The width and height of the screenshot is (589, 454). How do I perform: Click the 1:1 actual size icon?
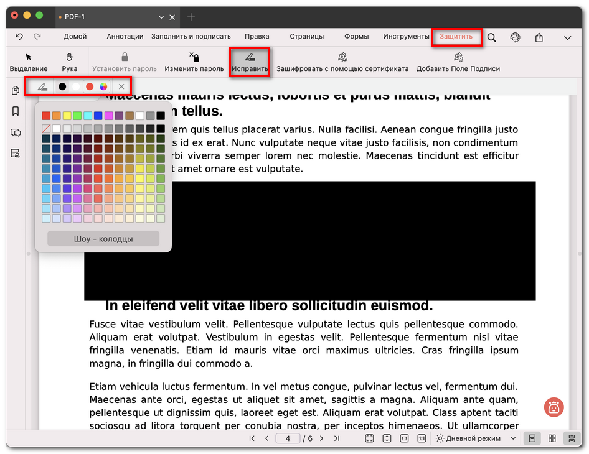422,438
